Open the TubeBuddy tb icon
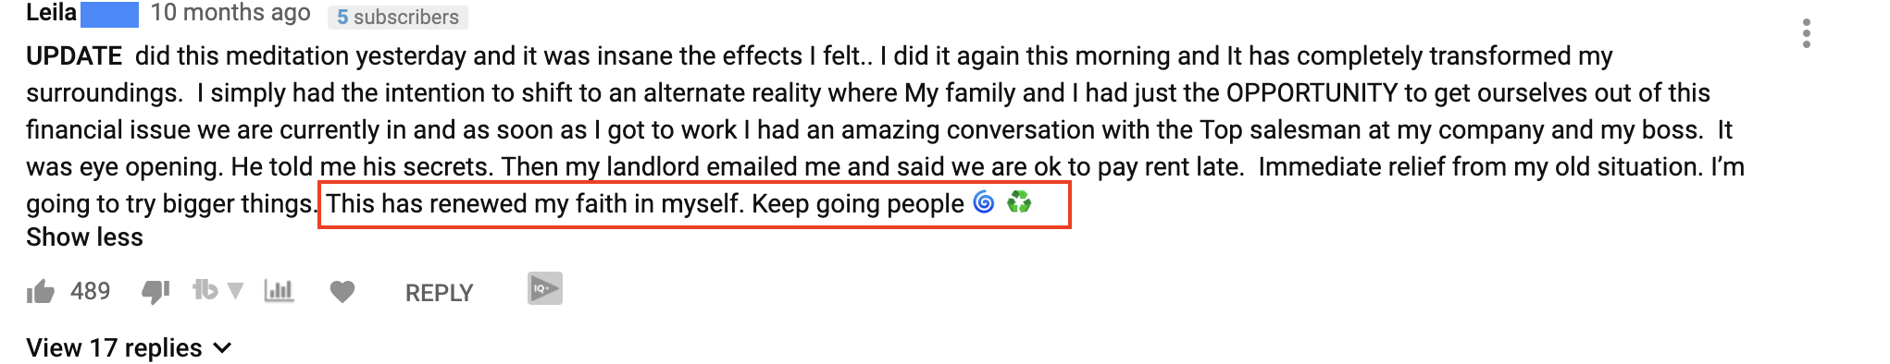This screenshot has width=1890, height=364. (205, 291)
